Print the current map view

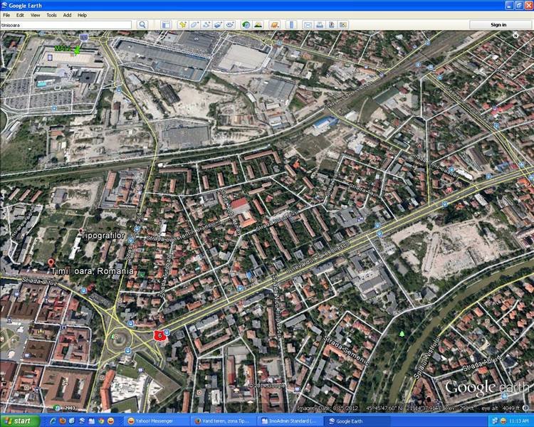(320, 24)
